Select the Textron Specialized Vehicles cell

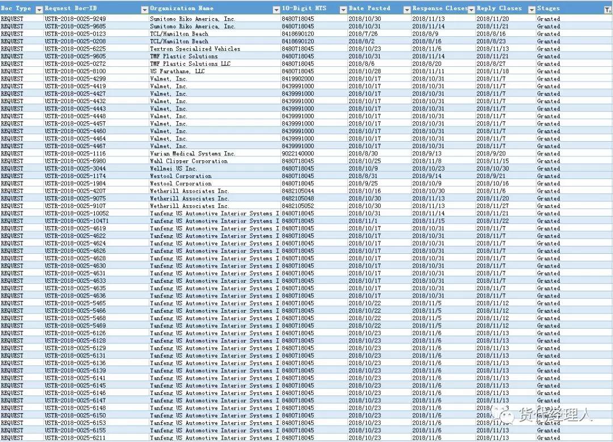[x=215, y=49]
